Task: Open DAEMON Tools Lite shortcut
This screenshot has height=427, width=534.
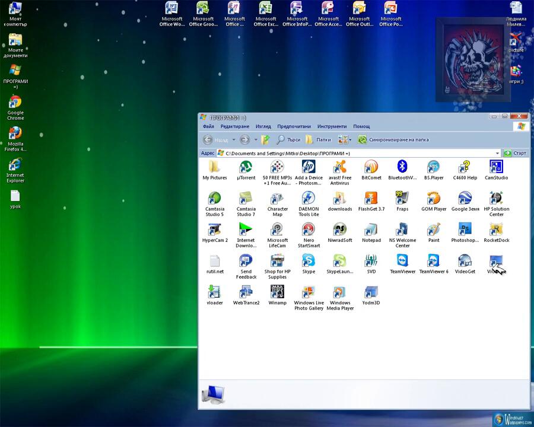Action: (x=309, y=199)
